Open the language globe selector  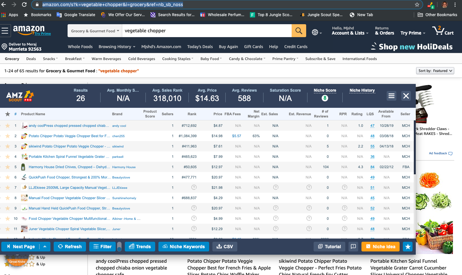coord(317,32)
